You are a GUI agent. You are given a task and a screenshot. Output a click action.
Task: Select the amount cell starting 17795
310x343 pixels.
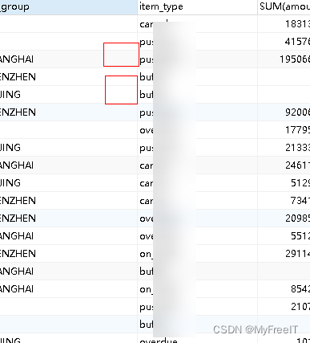point(284,130)
